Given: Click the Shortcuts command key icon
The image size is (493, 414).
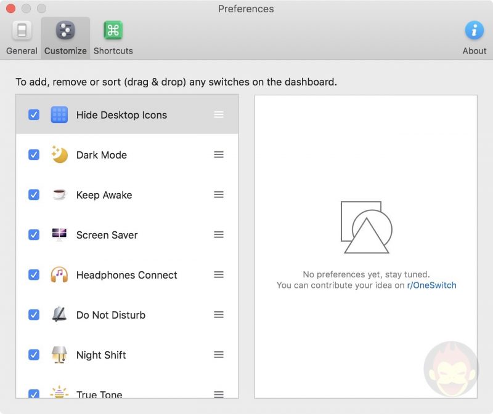Looking at the screenshot, I should [113, 30].
